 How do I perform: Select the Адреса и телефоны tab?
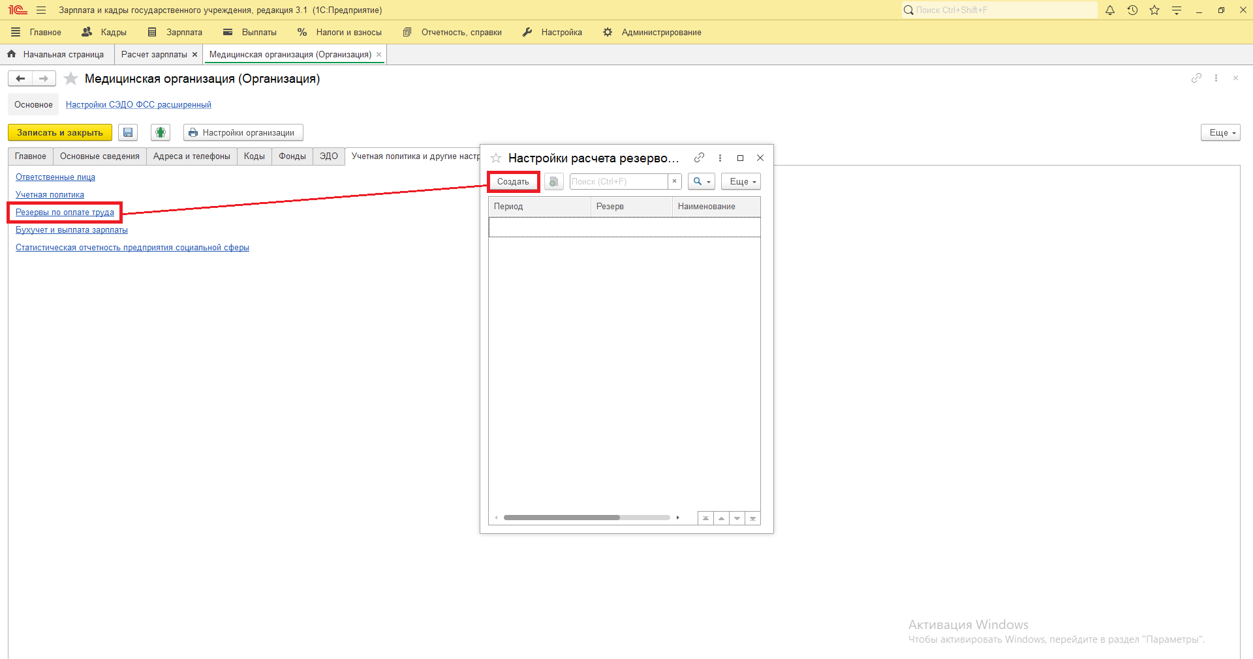(192, 156)
